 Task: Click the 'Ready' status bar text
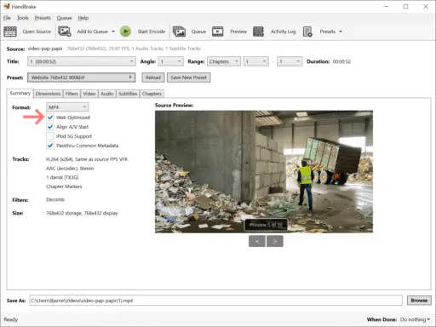pos(11,319)
